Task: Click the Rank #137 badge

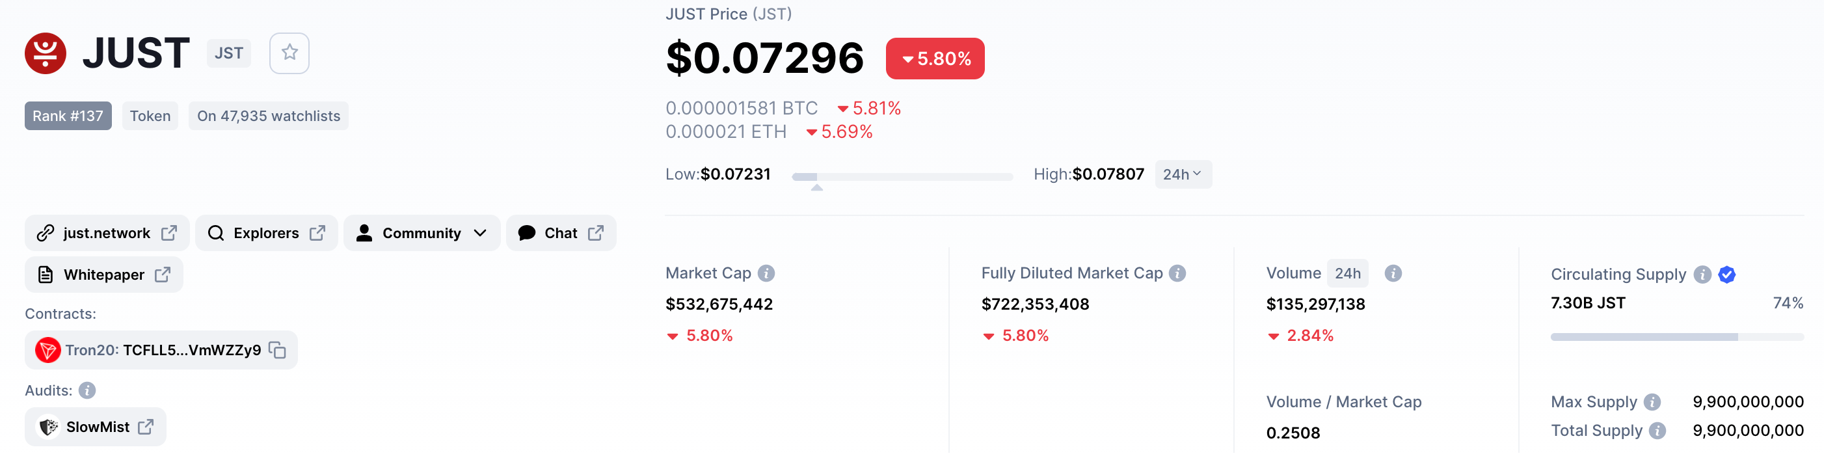Action: coord(68,116)
